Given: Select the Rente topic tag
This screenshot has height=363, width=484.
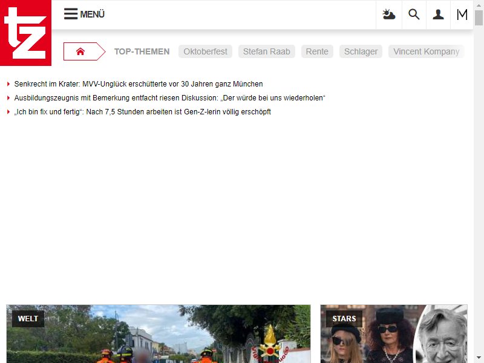Looking at the screenshot, I should [x=317, y=51].
